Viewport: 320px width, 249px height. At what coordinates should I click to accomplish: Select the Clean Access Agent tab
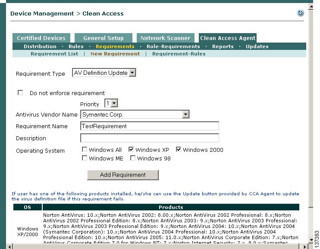click(x=228, y=38)
